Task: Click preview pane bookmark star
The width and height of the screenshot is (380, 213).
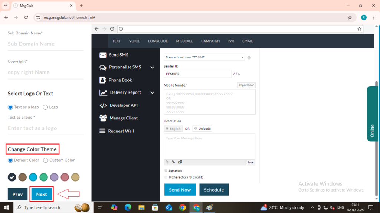Action: point(359,29)
